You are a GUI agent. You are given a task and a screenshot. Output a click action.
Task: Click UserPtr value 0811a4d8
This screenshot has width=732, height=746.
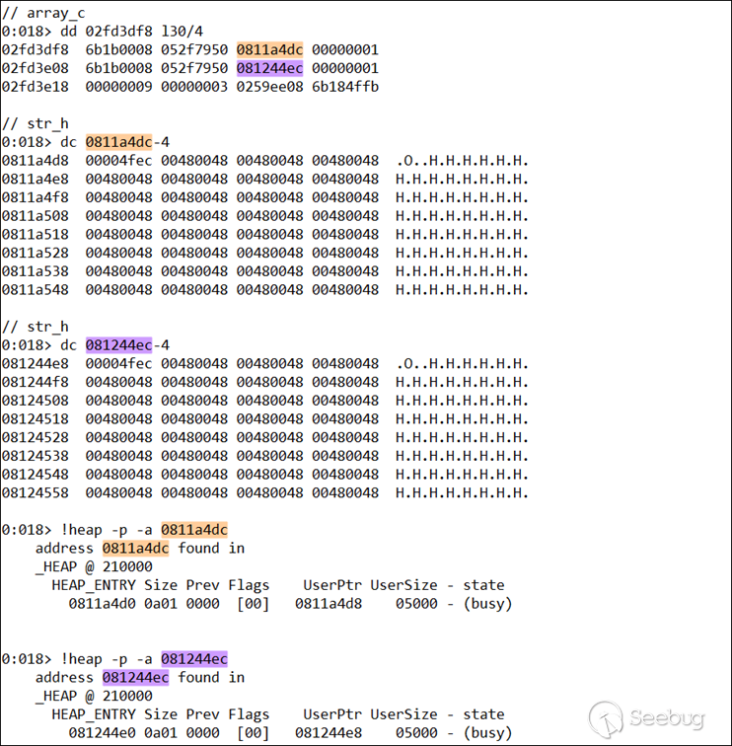(x=329, y=604)
